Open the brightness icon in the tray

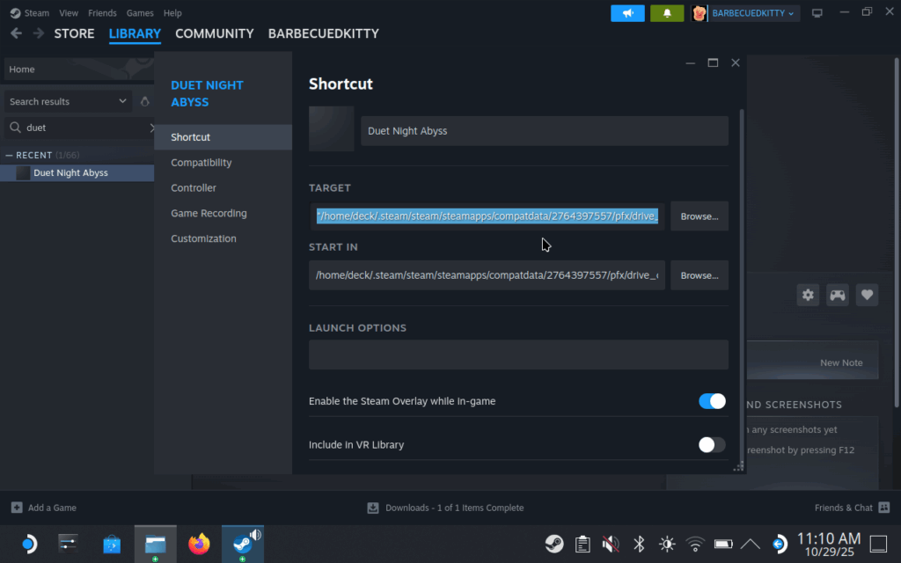667,544
